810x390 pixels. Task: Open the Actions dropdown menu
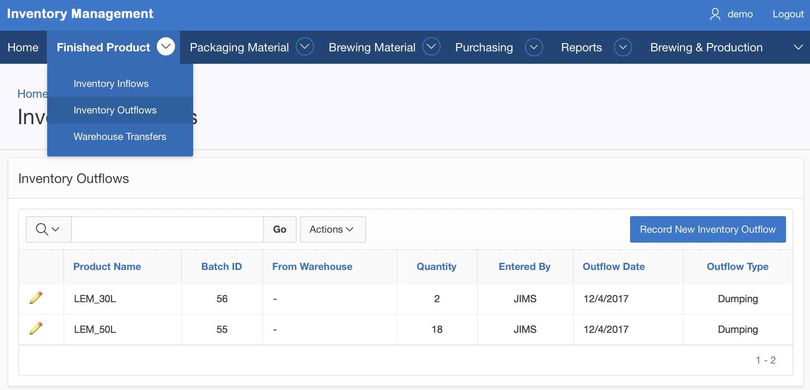332,229
